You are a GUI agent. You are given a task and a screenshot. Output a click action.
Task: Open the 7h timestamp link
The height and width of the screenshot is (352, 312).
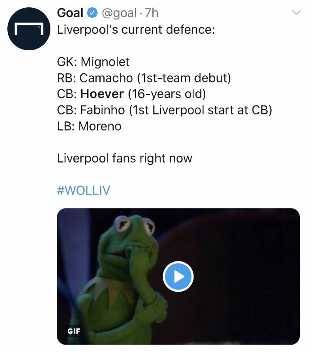point(151,13)
